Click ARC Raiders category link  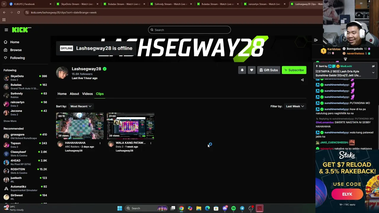point(72,147)
